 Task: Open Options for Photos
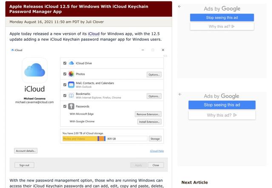pyautogui.click(x=154, y=74)
